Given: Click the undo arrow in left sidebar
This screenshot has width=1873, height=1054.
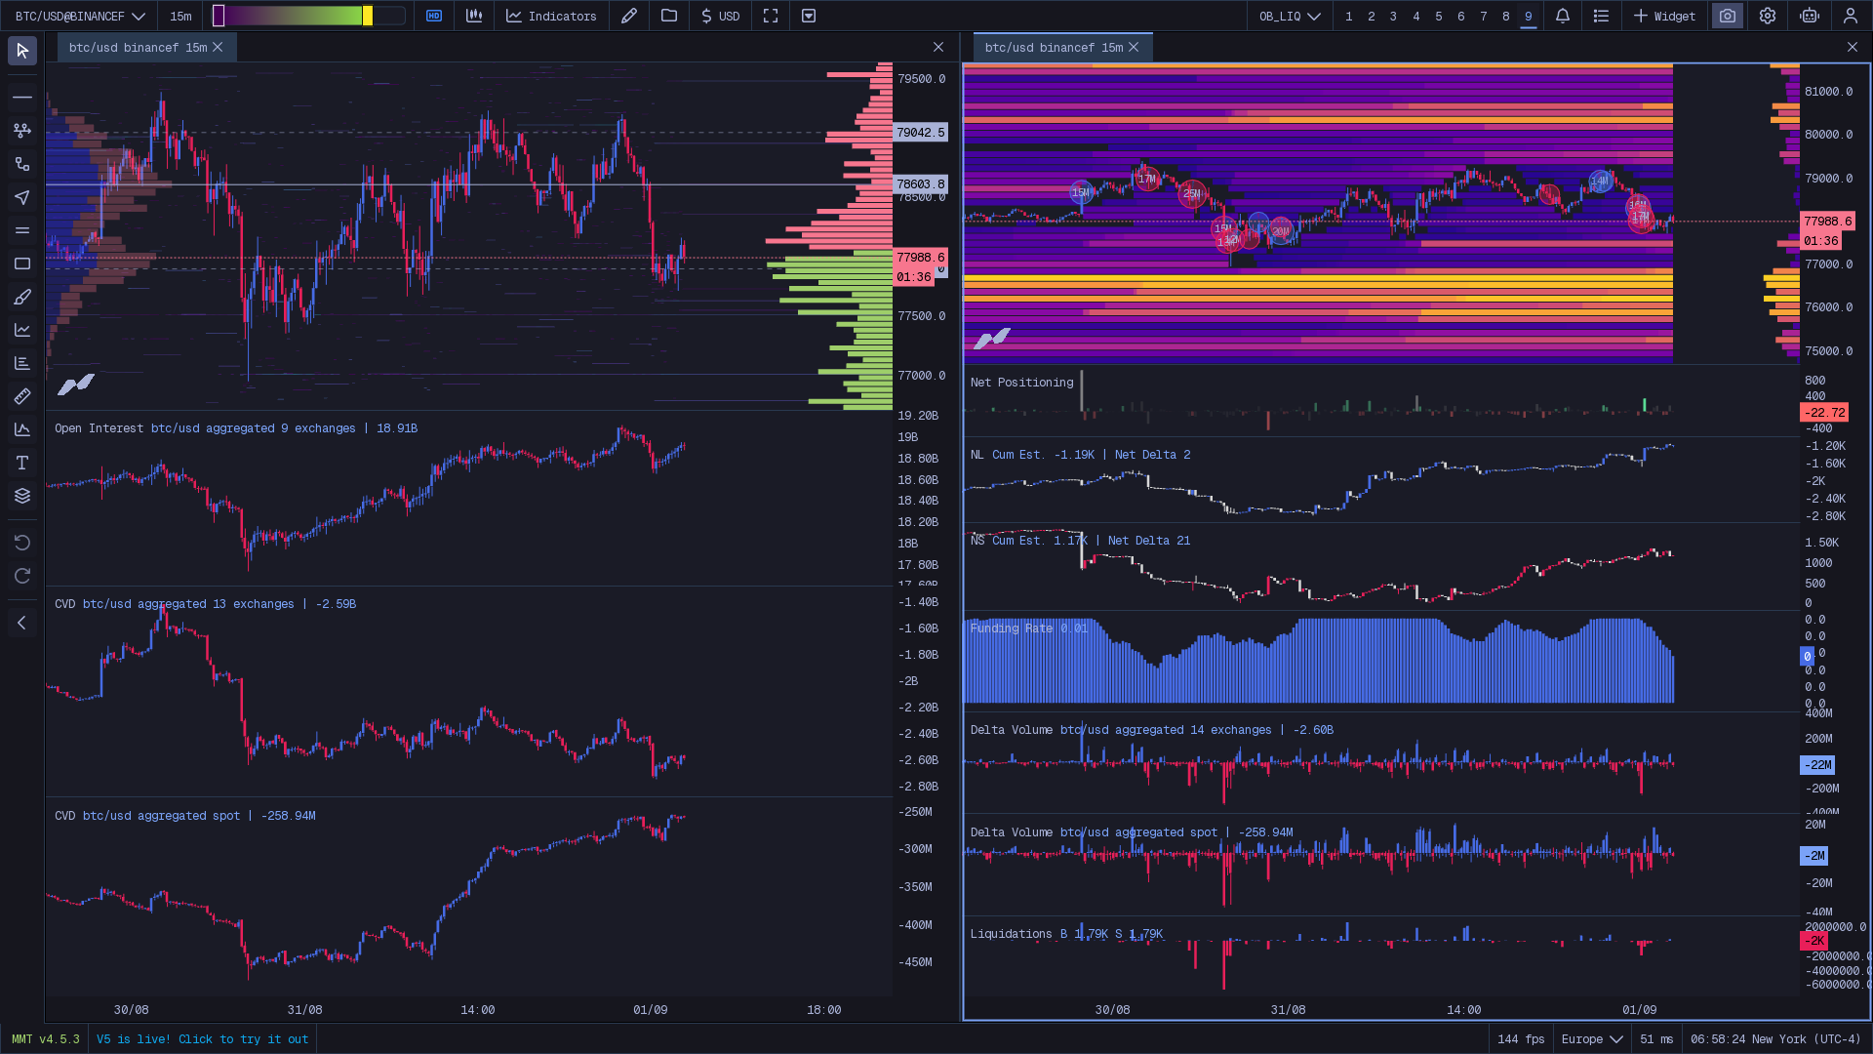Looking at the screenshot, I should point(22,543).
